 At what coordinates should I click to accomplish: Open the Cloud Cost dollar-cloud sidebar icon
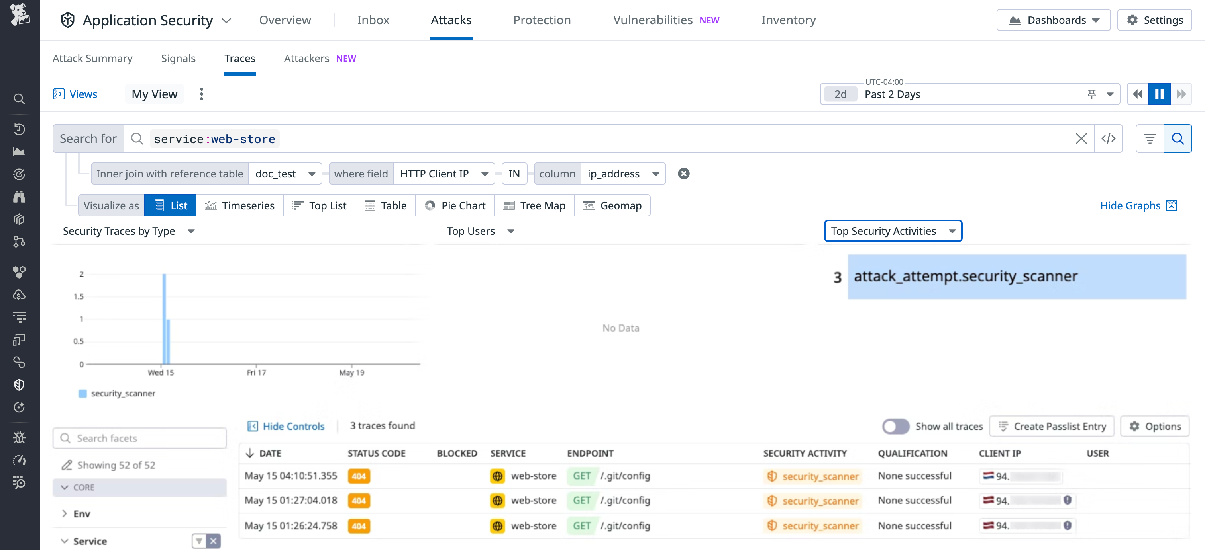coord(19,295)
